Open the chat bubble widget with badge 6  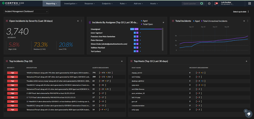[x=248, y=114]
